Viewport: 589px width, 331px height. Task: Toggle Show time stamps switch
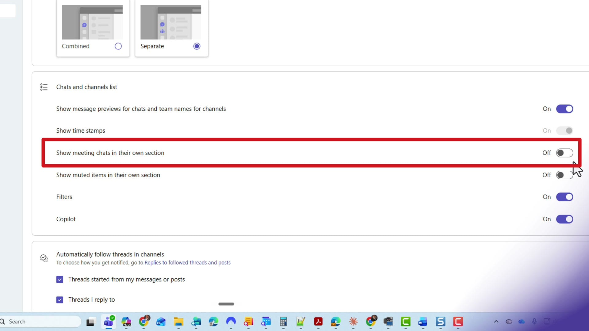tap(564, 131)
